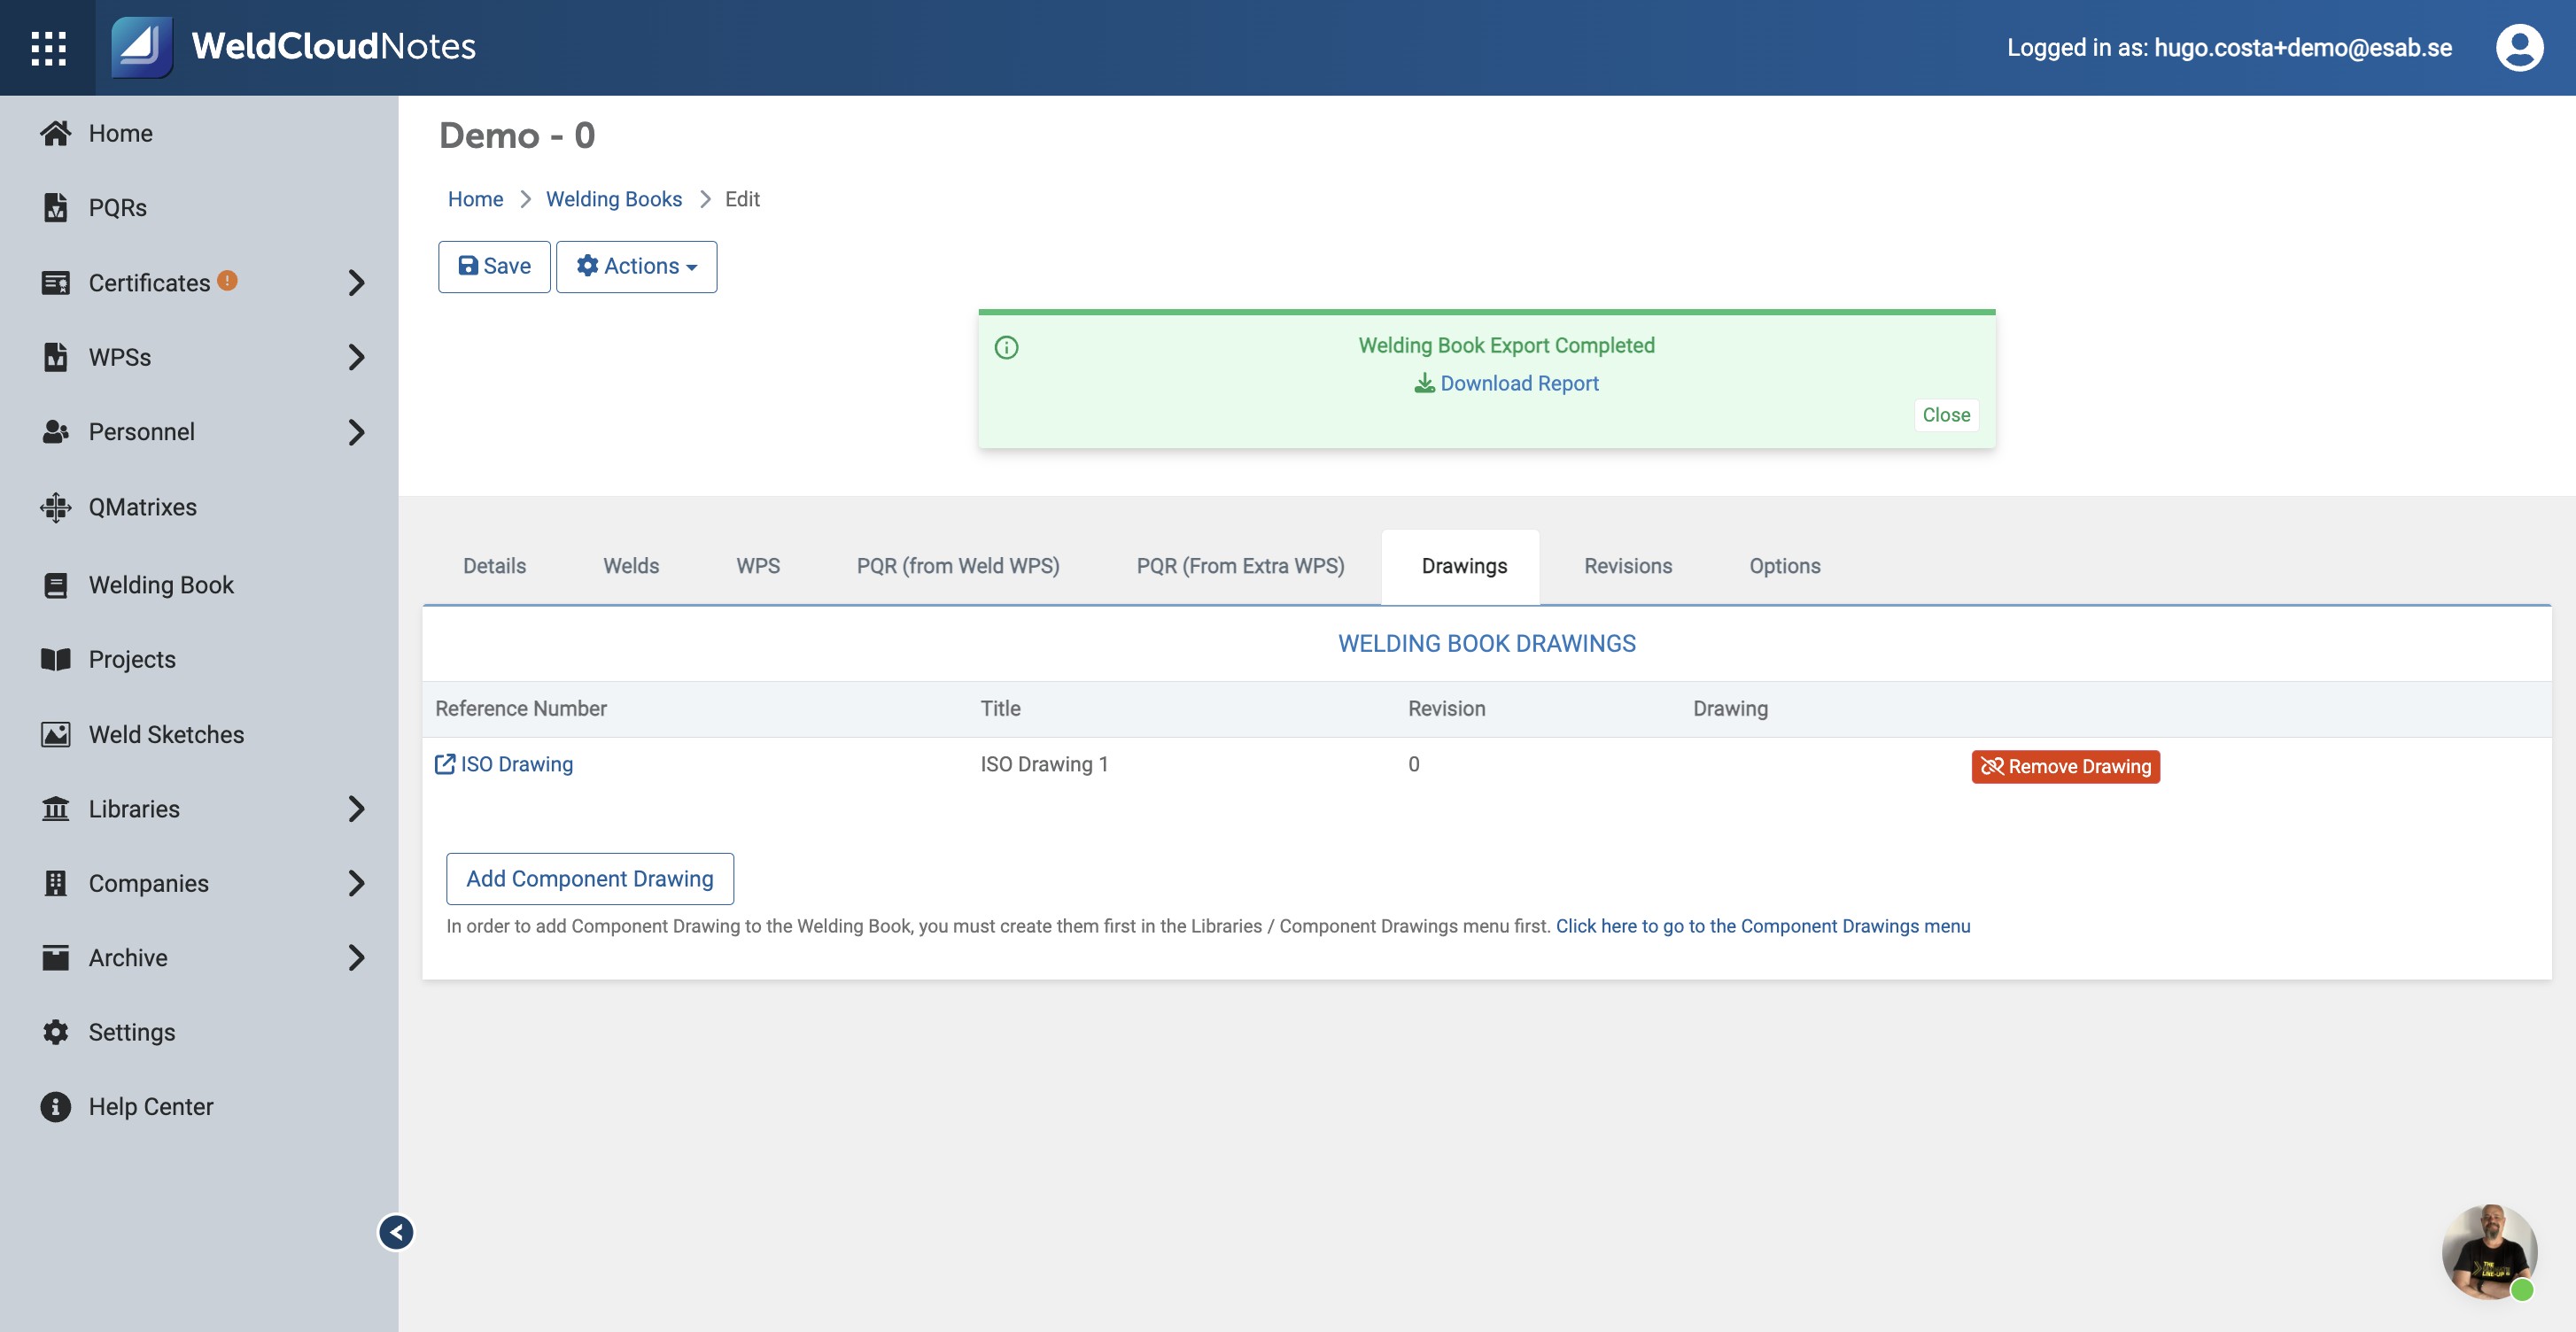Switch to the WPS tab
Image resolution: width=2576 pixels, height=1332 pixels.
(x=758, y=566)
